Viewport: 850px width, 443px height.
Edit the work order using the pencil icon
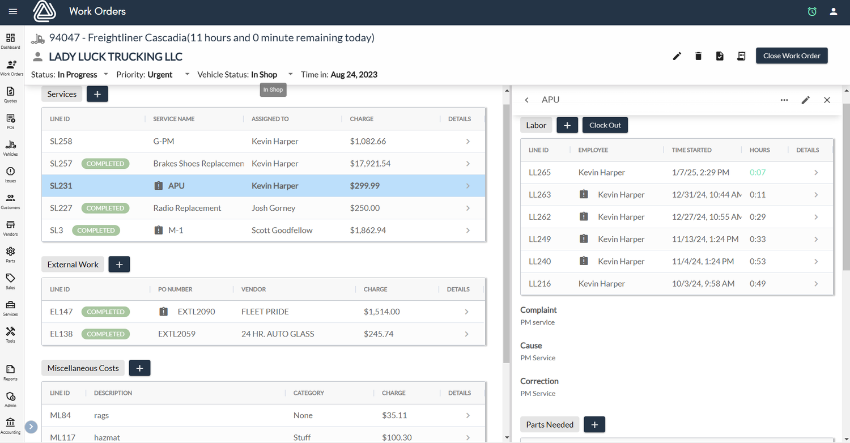coord(677,56)
